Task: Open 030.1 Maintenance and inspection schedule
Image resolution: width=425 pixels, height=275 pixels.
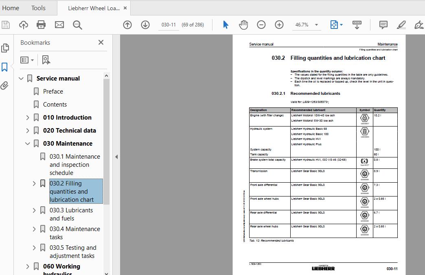Action: click(75, 165)
